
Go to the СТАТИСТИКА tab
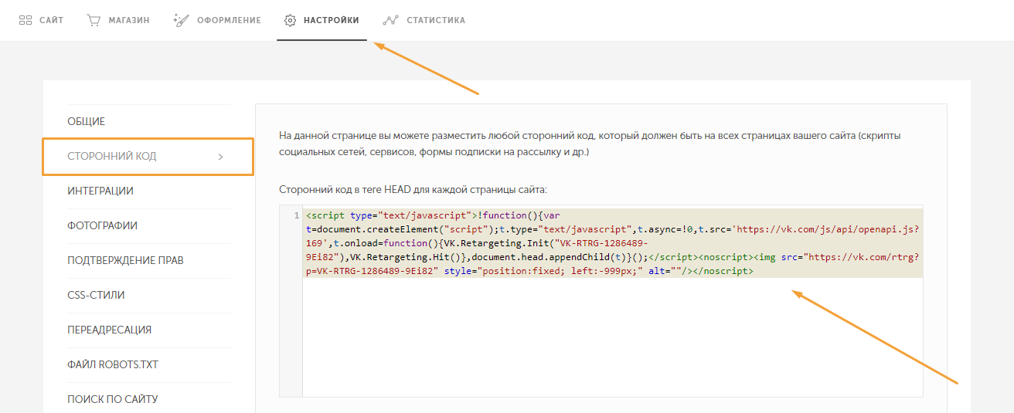pos(424,20)
